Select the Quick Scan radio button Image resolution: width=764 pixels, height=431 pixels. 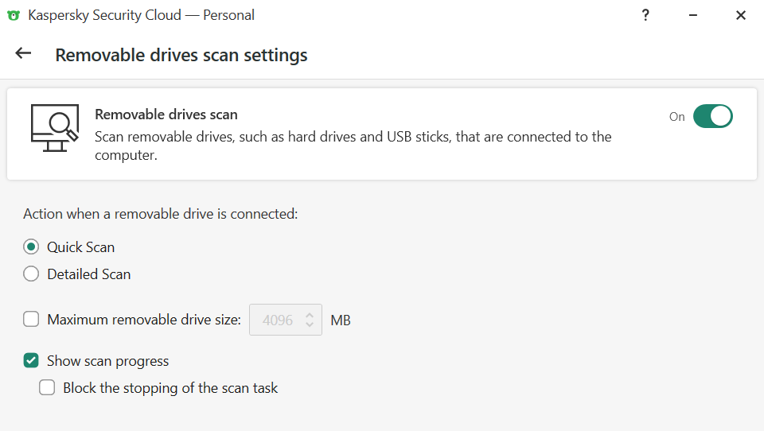pyautogui.click(x=31, y=247)
